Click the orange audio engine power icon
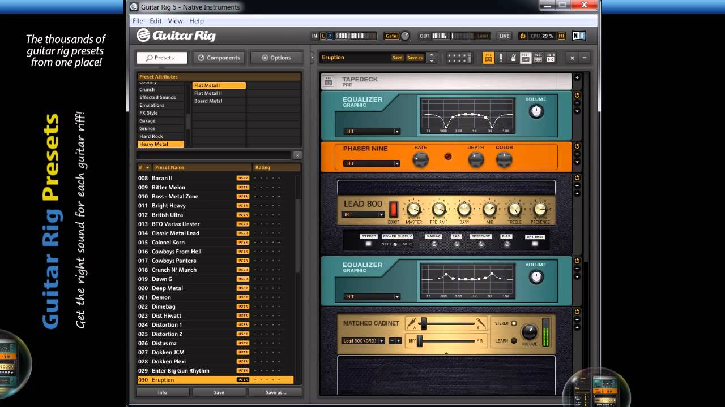 tap(523, 36)
